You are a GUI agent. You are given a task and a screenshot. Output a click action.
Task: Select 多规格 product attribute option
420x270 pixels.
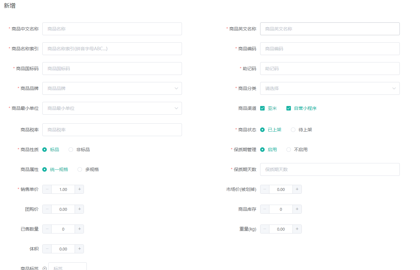click(80, 169)
